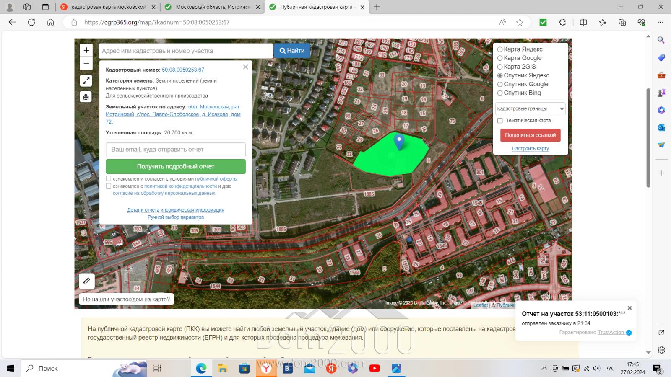Viewport: 671px width, 377px height.
Task: Open browser home page
Action: (x=51, y=22)
